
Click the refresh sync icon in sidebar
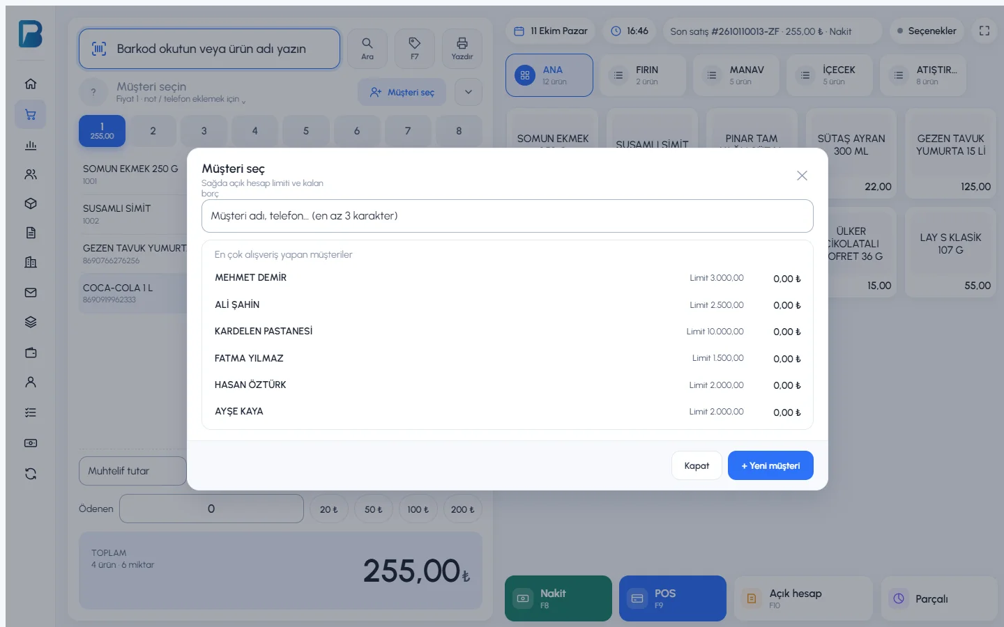pyautogui.click(x=31, y=474)
